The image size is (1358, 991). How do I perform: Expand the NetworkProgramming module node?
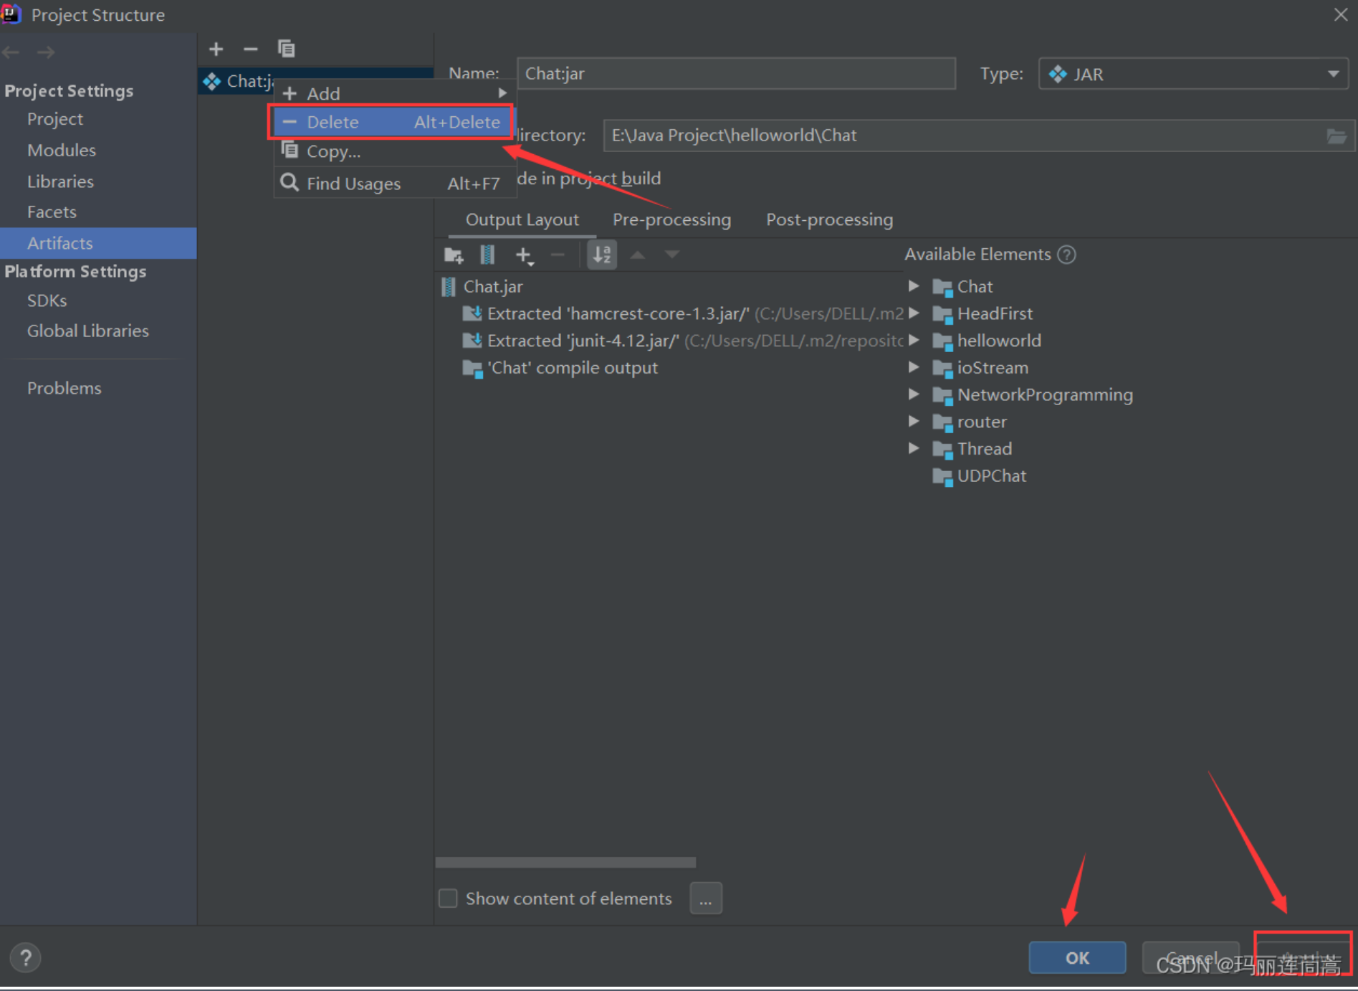[914, 394]
